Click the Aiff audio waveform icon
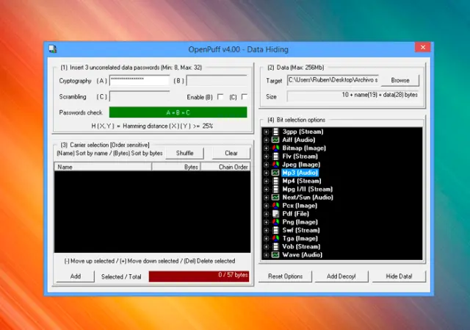470x330 pixels. (275, 140)
